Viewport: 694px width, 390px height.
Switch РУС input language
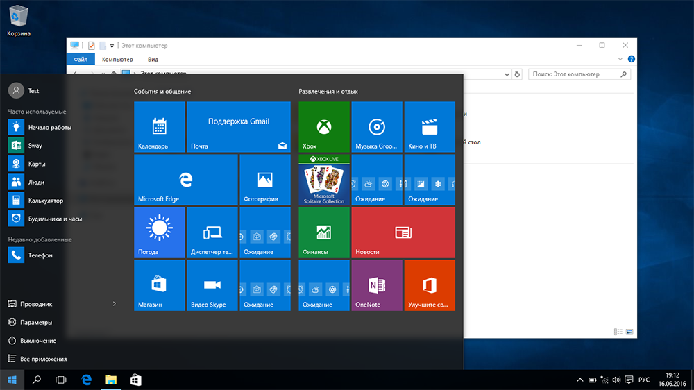pyautogui.click(x=644, y=380)
